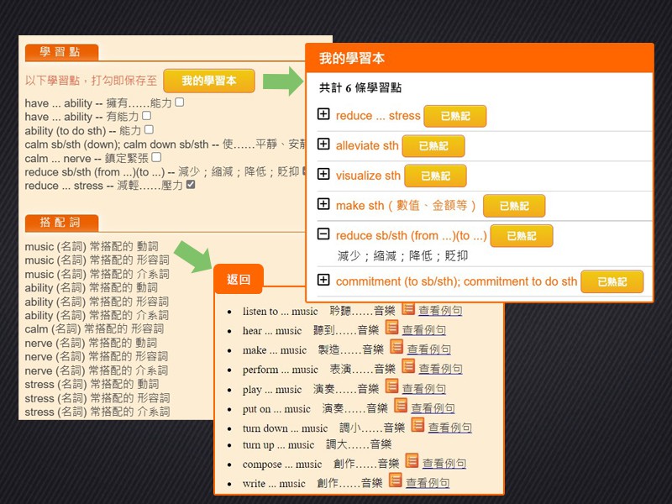
Task: Click the example icon beside 'make ... music'
Action: [396, 347]
